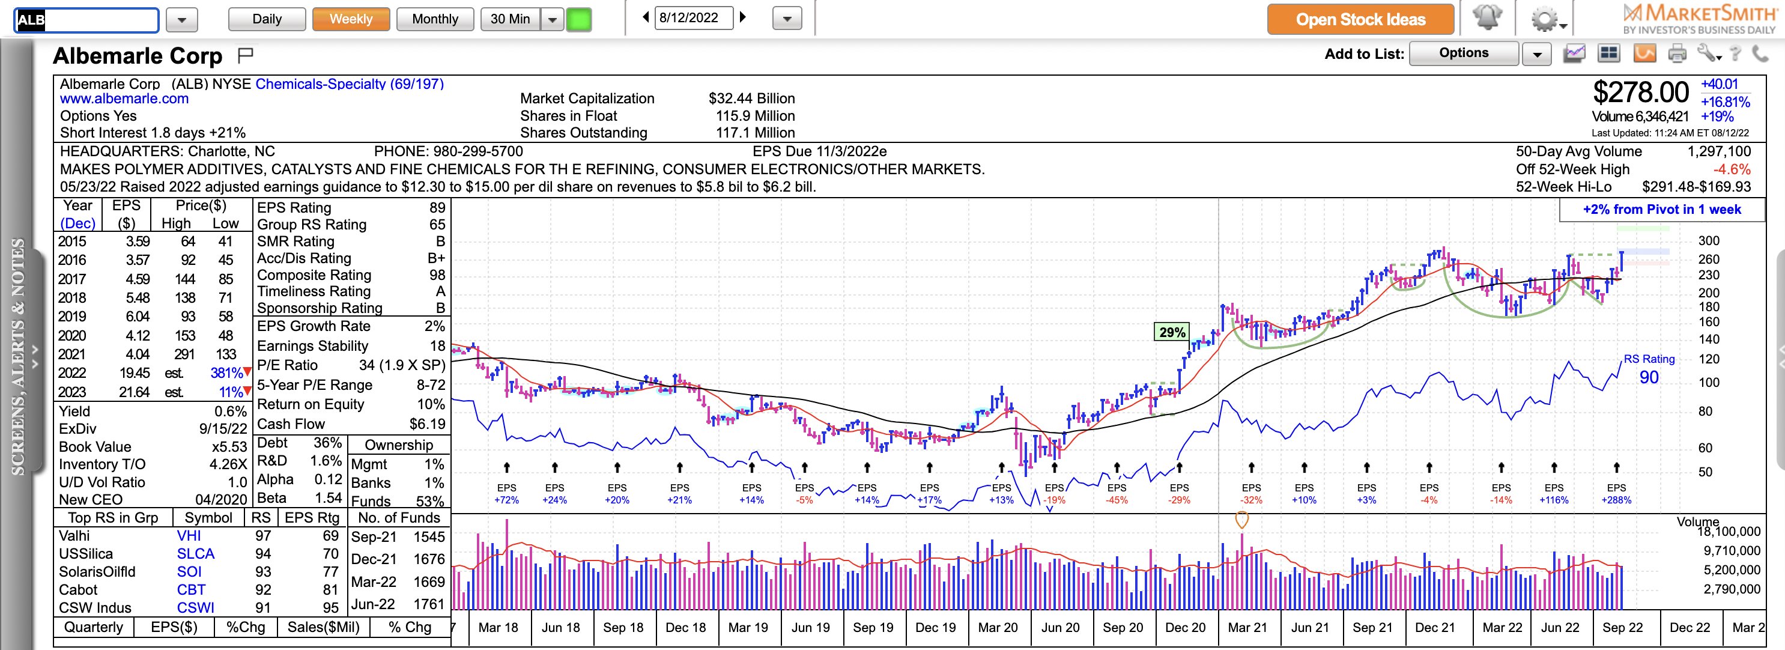Expand the symbol history dropdown arrow
The height and width of the screenshot is (650, 1785).
[181, 19]
